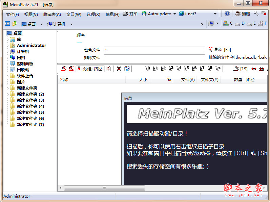
Task: Sort by the 文件夹(#) column header
Action: point(209,79)
